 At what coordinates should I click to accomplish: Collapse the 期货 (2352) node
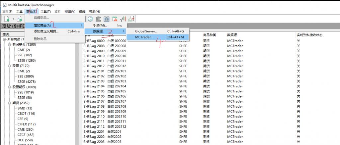click(10, 103)
